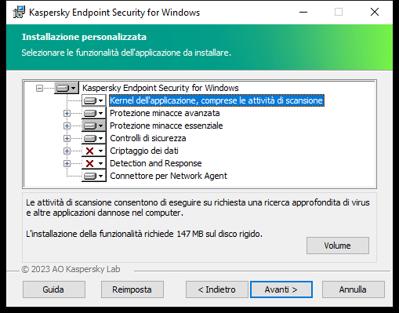Select Connettore per Network Agent label
Screen dimensions: 399x313
pos(169,176)
